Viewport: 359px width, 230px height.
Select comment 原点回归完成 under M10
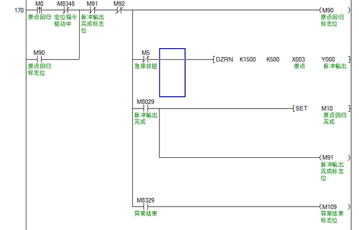(x=335, y=119)
